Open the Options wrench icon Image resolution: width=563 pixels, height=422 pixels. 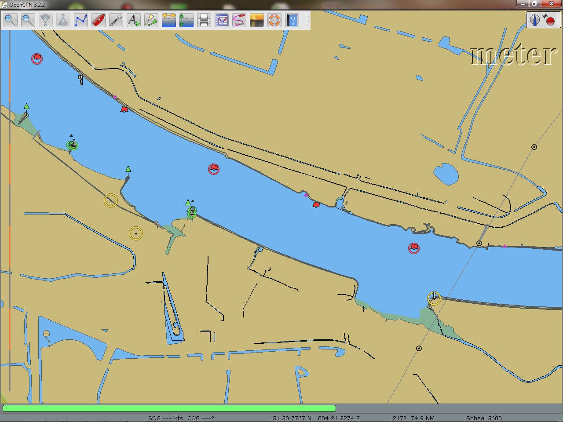116,20
